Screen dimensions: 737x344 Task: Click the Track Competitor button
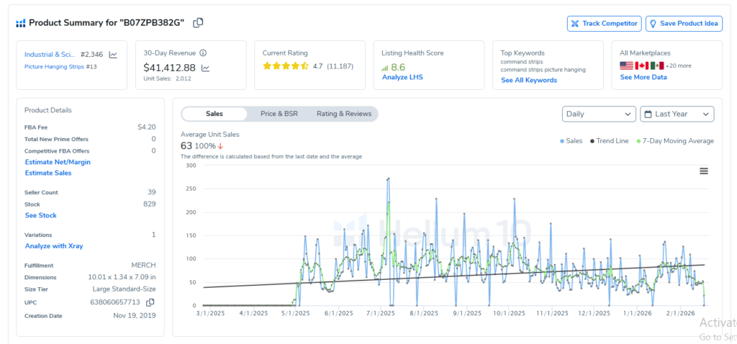(604, 24)
